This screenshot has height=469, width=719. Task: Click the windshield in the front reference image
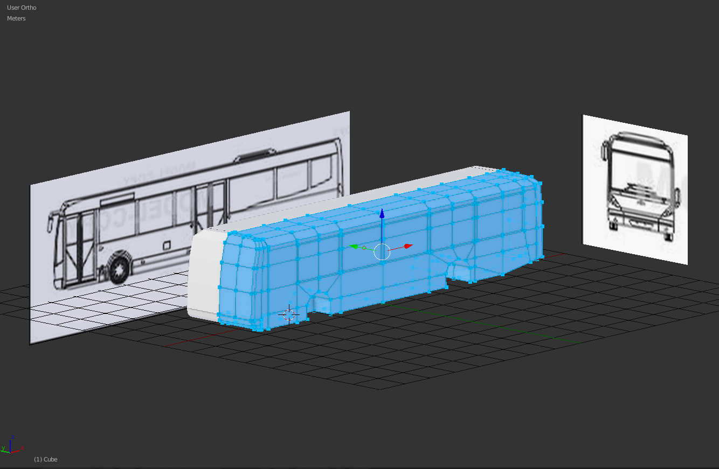pyautogui.click(x=638, y=167)
